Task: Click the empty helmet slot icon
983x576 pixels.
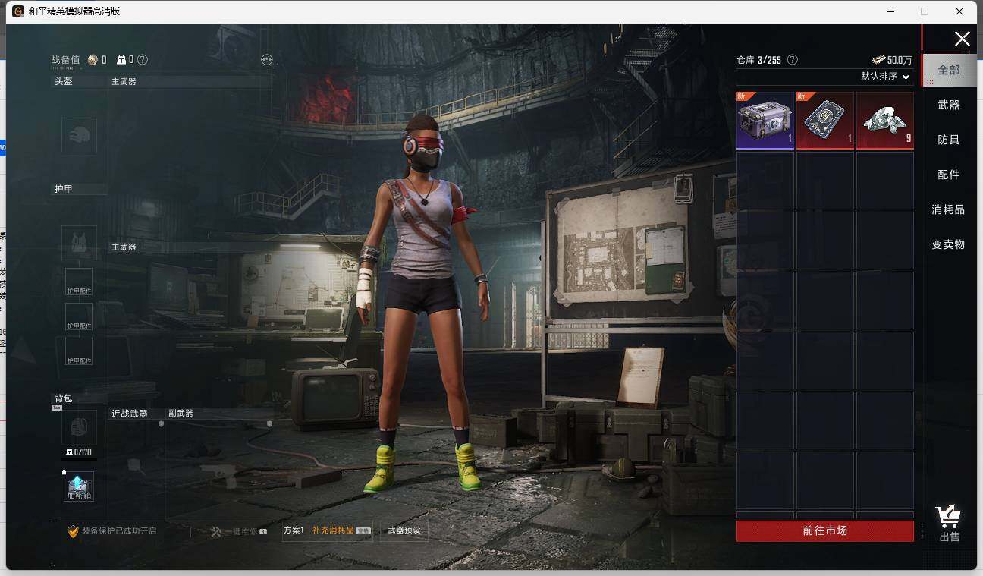Action: (79, 135)
